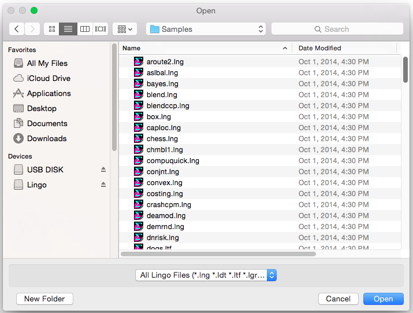
Task: Select the file name chess.lng
Action: pos(162,139)
